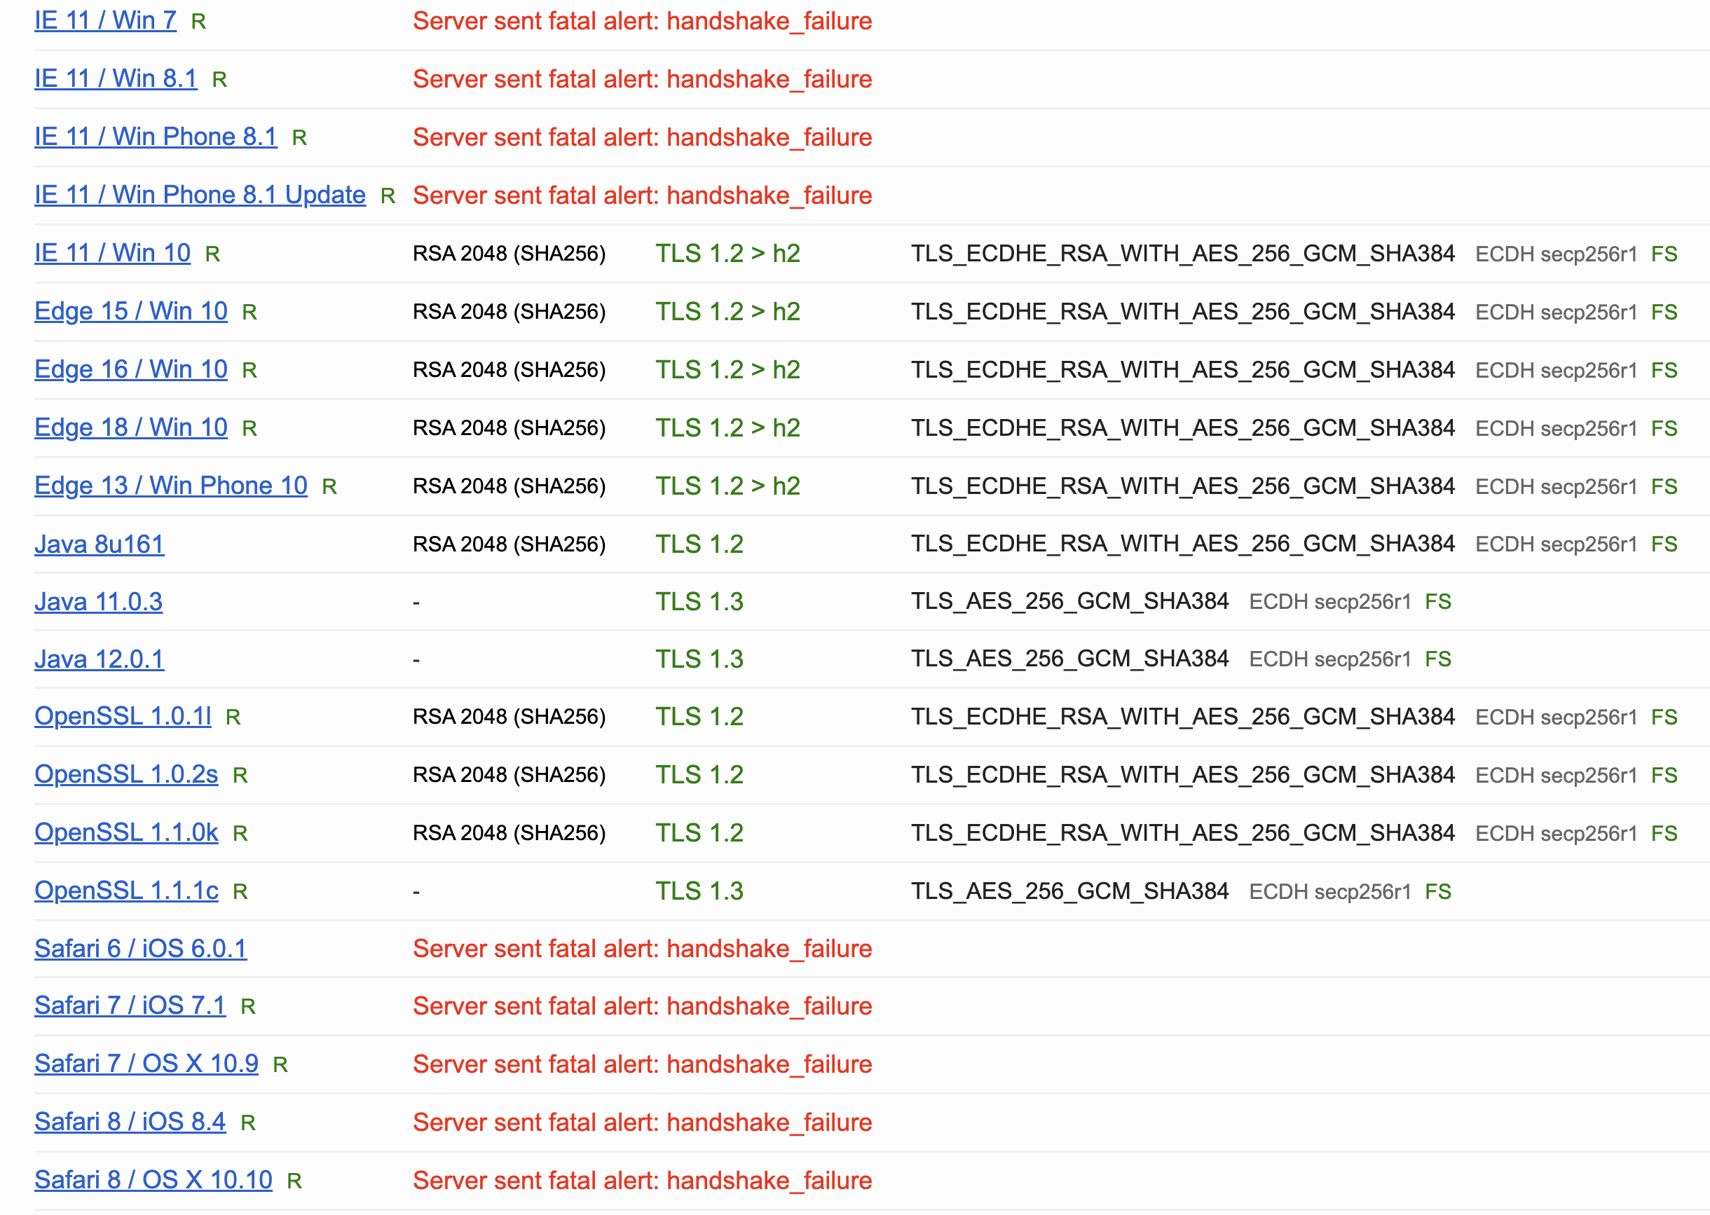Open the IE 11 / Win 7 link

point(104,20)
